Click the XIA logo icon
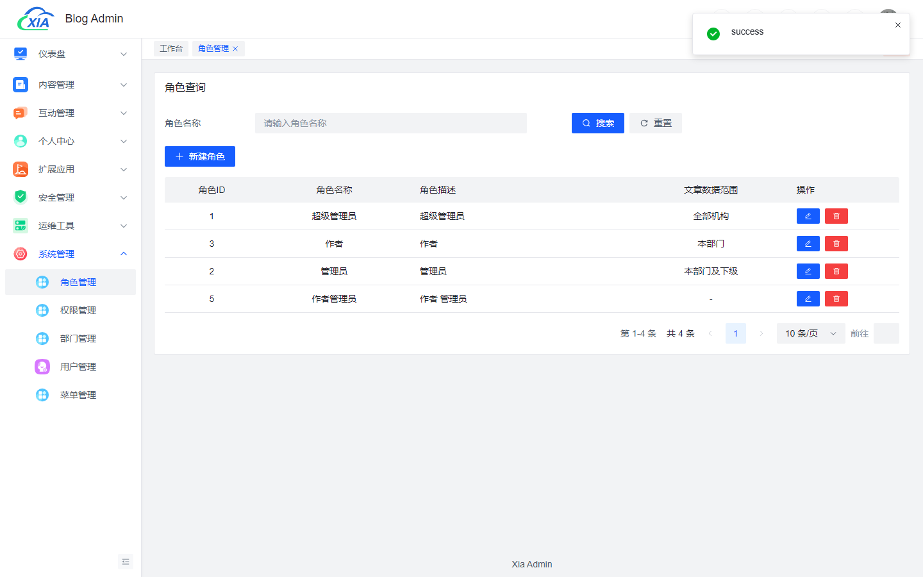Screen dimensions: 923x577 click(x=36, y=19)
